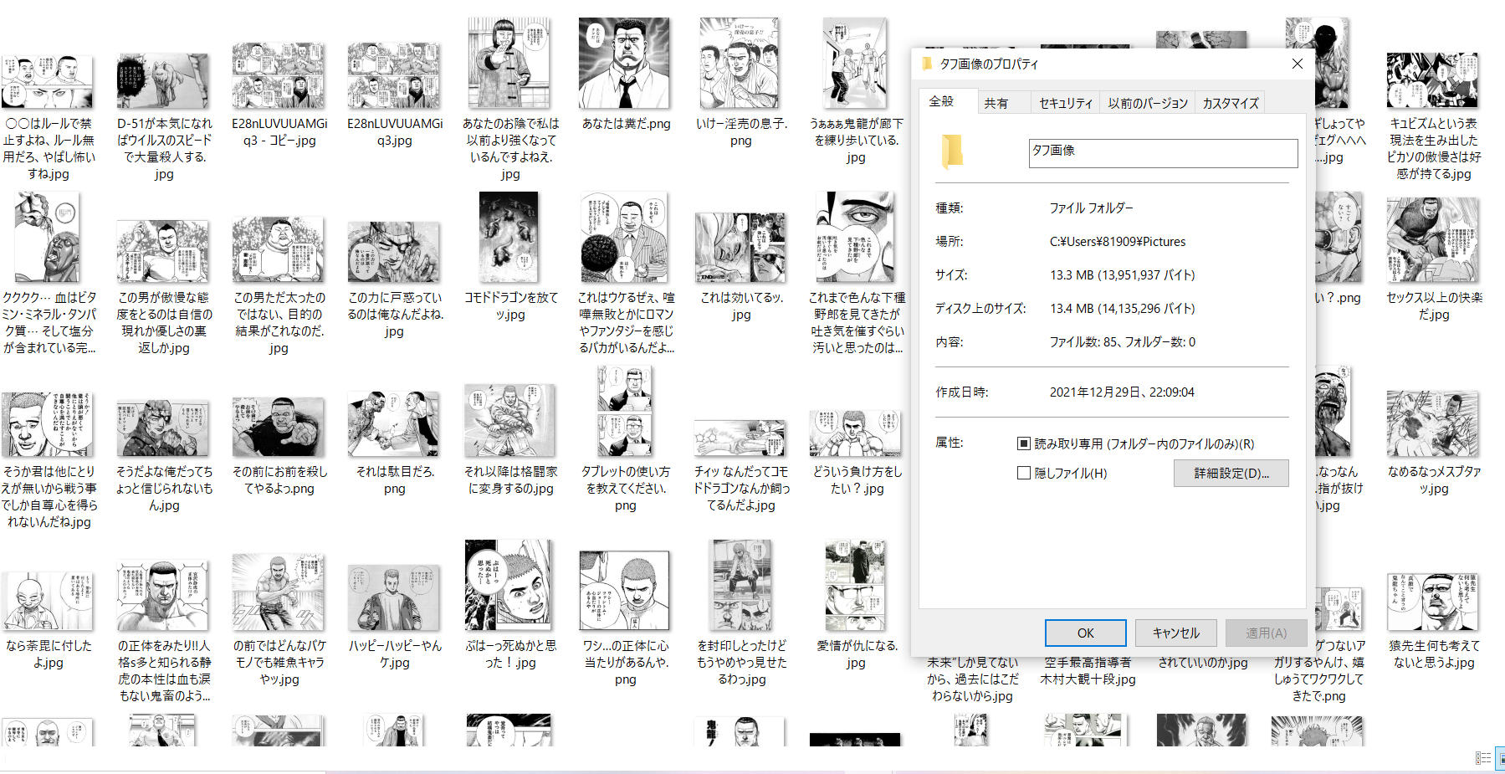Click file name うぁぁぁ鬼龍が廊下を練り歩いている.jpg
The height and width of the screenshot is (774, 1505).
pos(856,141)
